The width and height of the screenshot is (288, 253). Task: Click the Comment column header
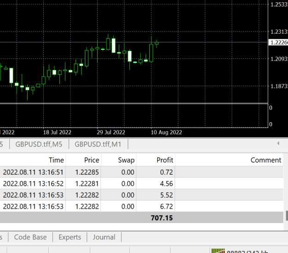pos(229,160)
